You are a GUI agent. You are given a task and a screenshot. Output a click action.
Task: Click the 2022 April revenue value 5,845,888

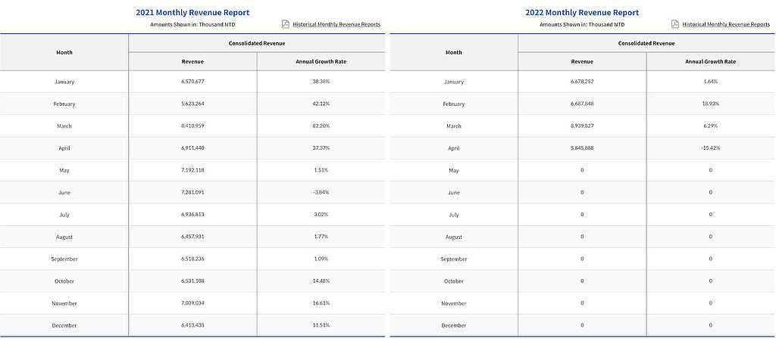tap(582, 148)
